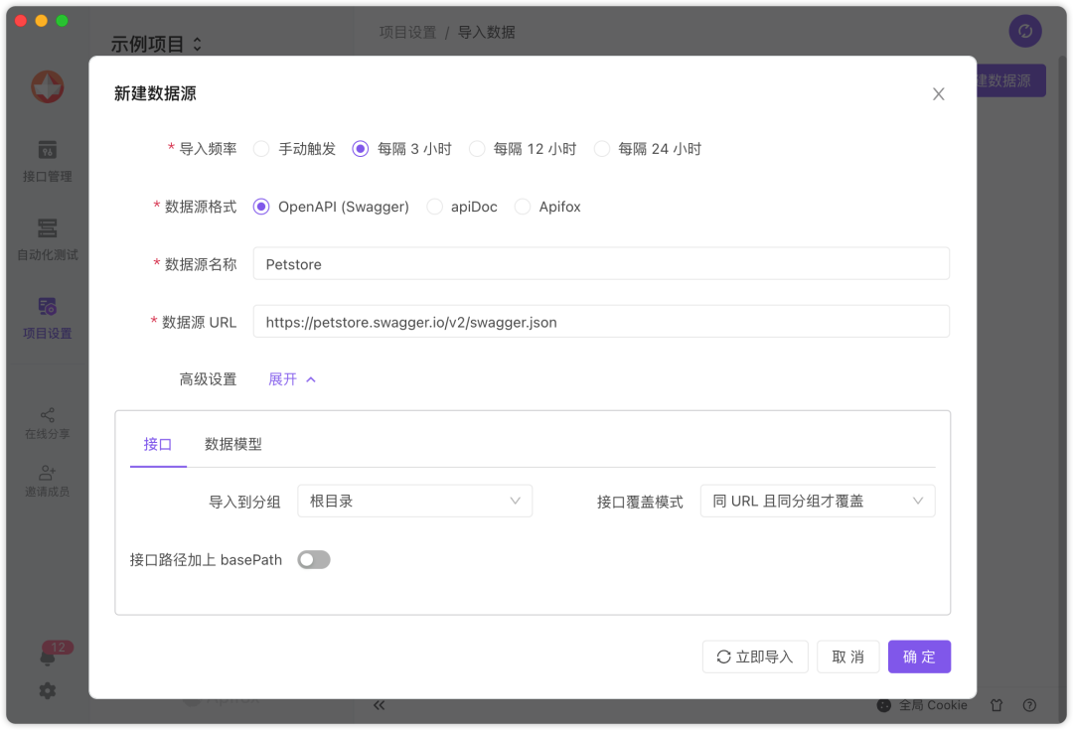Click the 邀请成员 add-user icon
This screenshot has height=730, width=1073.
(48, 473)
